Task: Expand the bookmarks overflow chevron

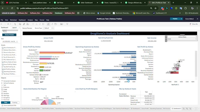Action: tap(180, 13)
